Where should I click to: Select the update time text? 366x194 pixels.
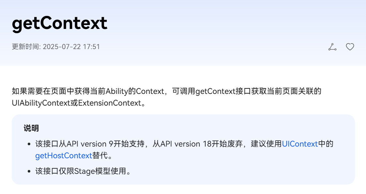point(55,47)
